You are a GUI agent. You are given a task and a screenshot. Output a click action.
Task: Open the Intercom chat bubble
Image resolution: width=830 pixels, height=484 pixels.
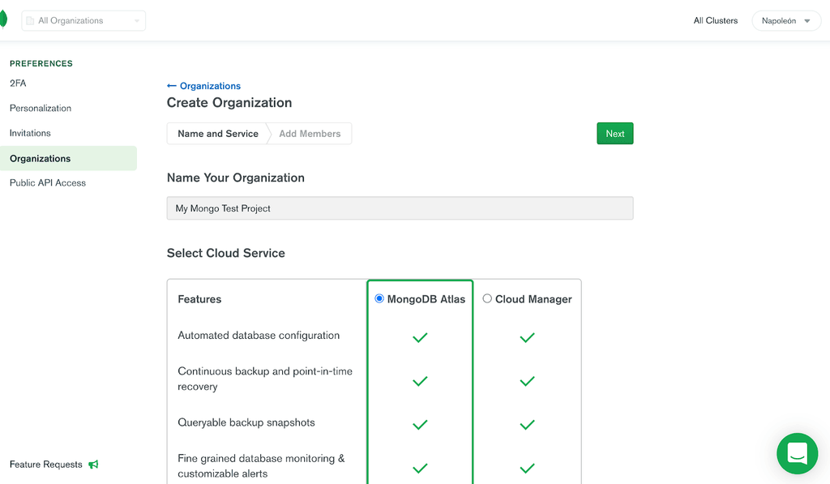click(x=797, y=453)
